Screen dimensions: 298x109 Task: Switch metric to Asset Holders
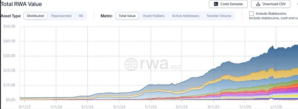tap(154, 16)
